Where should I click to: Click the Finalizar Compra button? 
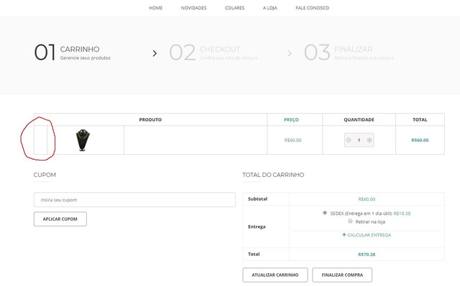tap(342, 275)
